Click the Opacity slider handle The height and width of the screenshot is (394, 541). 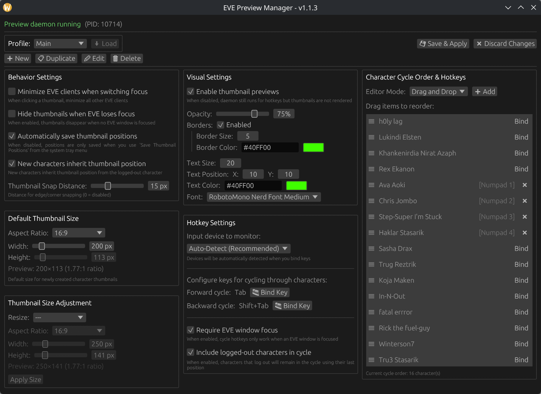254,114
